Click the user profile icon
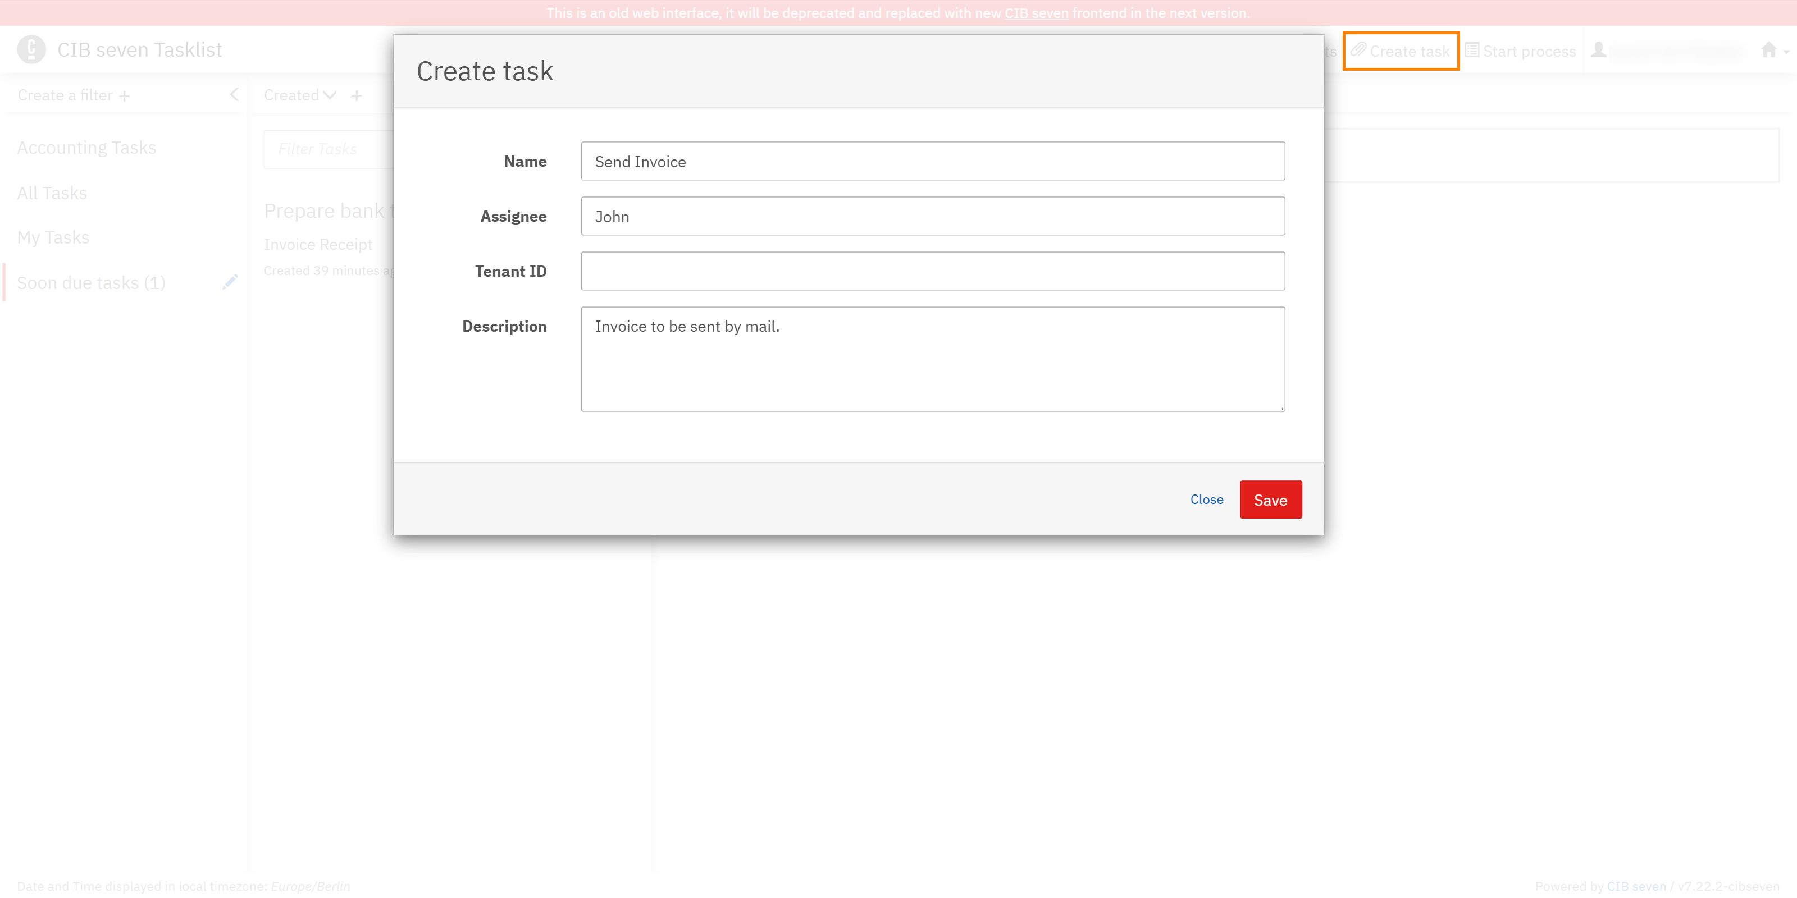 (1599, 50)
